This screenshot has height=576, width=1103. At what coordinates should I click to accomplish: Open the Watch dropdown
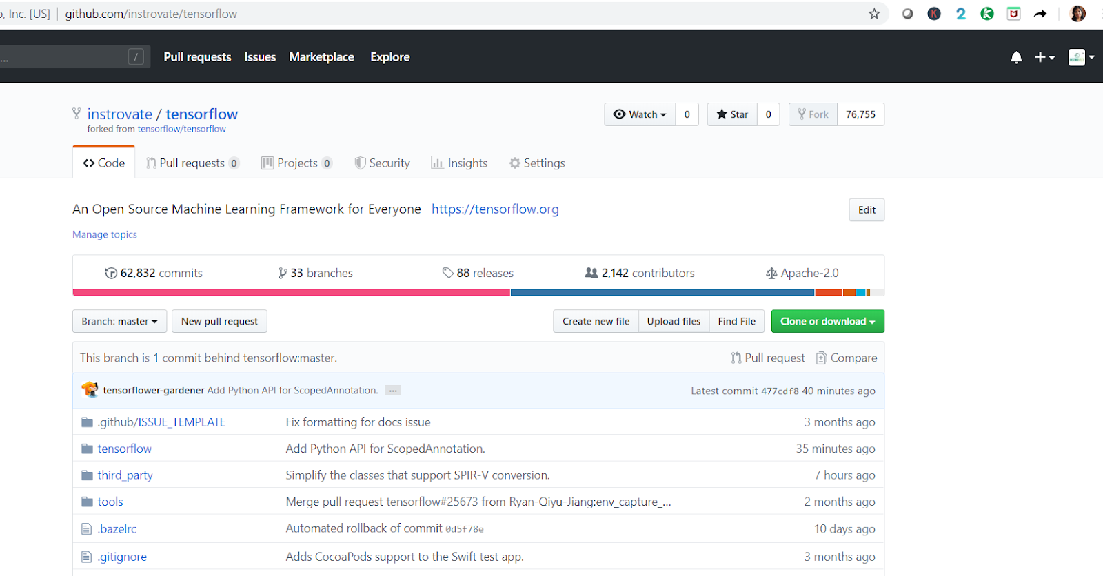point(640,114)
